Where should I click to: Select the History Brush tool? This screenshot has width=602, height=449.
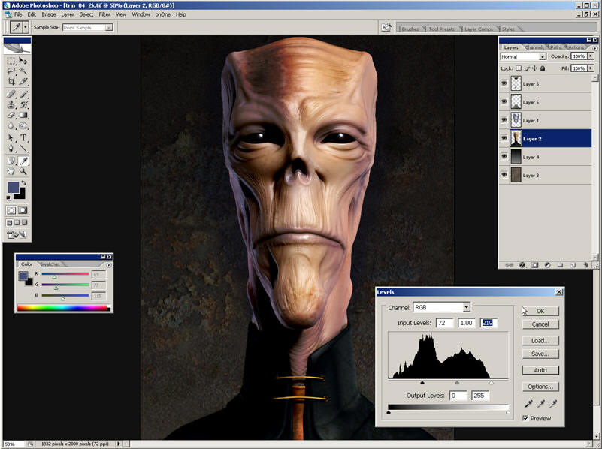click(23, 104)
